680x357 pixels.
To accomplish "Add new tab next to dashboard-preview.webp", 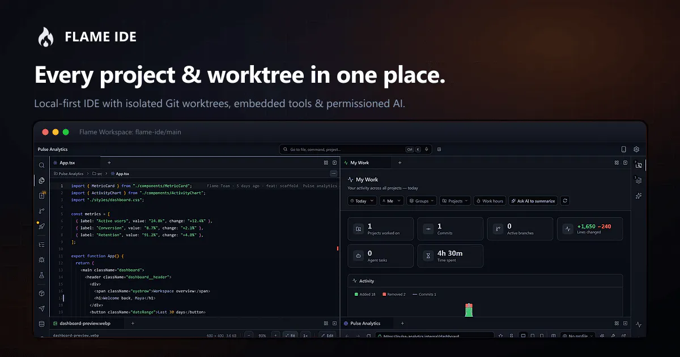I will click(x=133, y=324).
